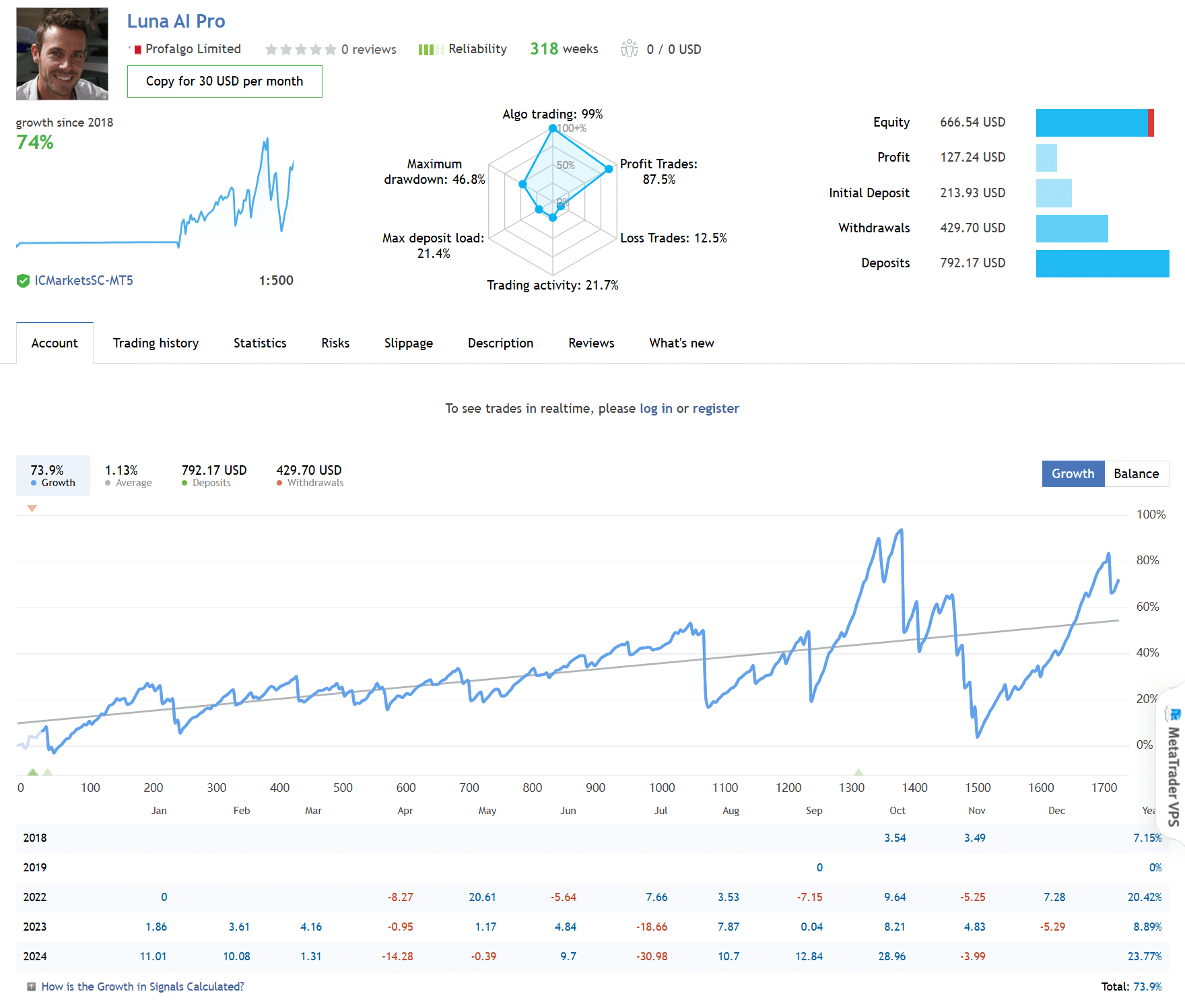The height and width of the screenshot is (1002, 1185).
Task: Open the Trading history tab
Action: point(156,343)
